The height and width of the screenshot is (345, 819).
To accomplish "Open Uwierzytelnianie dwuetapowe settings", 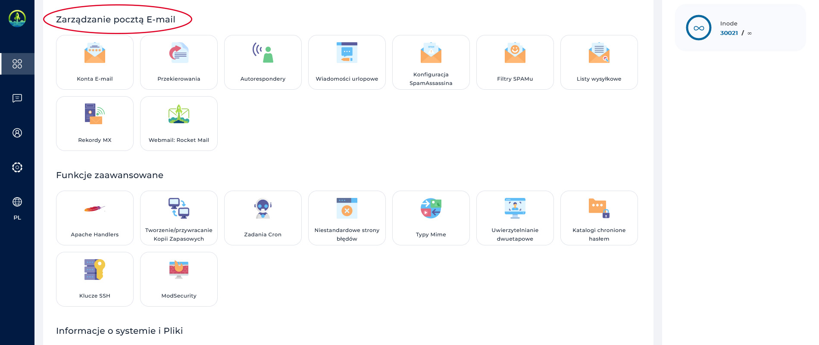I will tap(515, 218).
